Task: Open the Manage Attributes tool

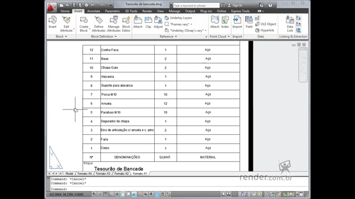Action: click(x=113, y=24)
